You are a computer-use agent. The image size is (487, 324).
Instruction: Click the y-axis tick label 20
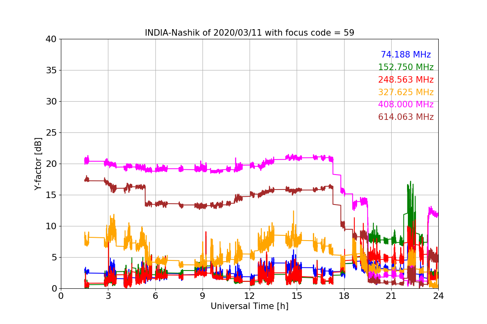coord(51,164)
